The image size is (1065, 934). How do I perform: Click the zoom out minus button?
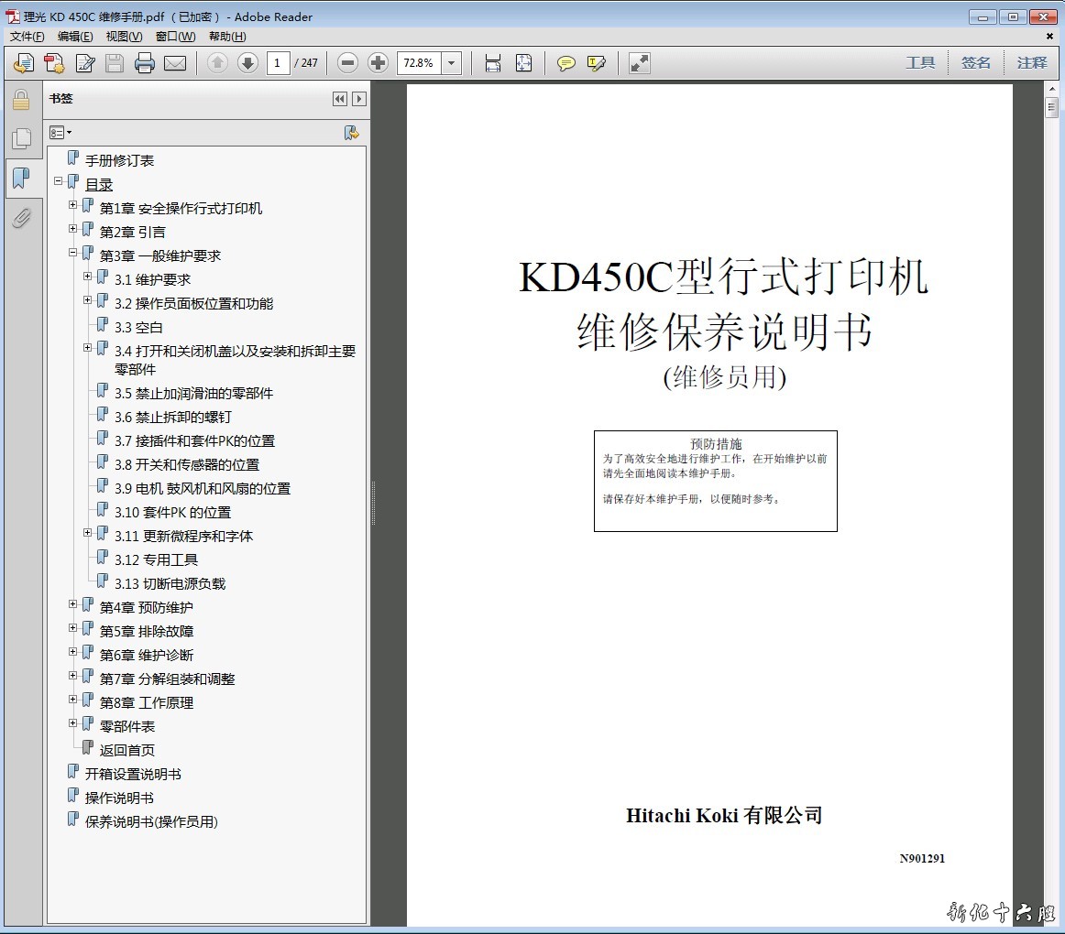[347, 63]
